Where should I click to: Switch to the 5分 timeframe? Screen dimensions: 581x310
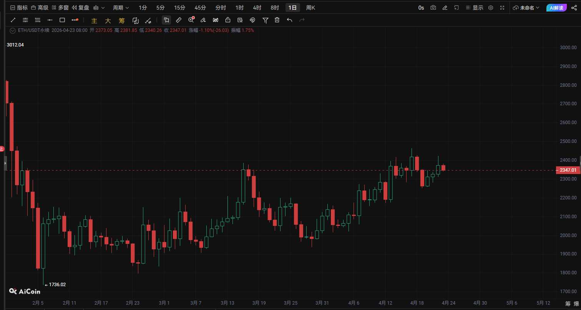tap(161, 8)
